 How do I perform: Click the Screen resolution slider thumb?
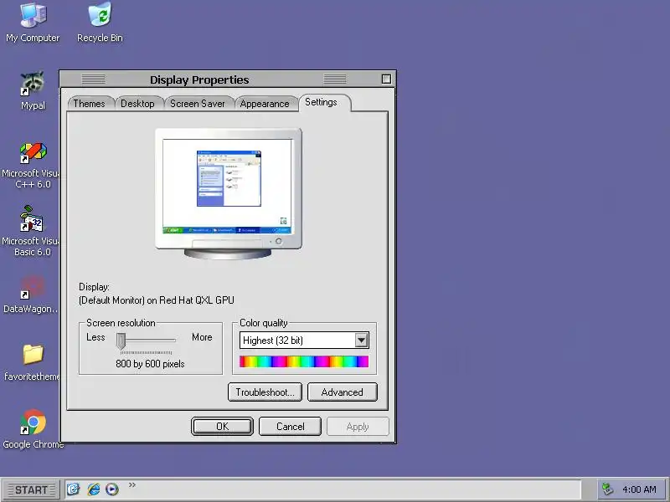pos(121,341)
